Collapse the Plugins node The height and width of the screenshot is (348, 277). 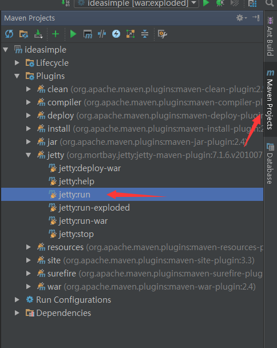click(x=17, y=76)
